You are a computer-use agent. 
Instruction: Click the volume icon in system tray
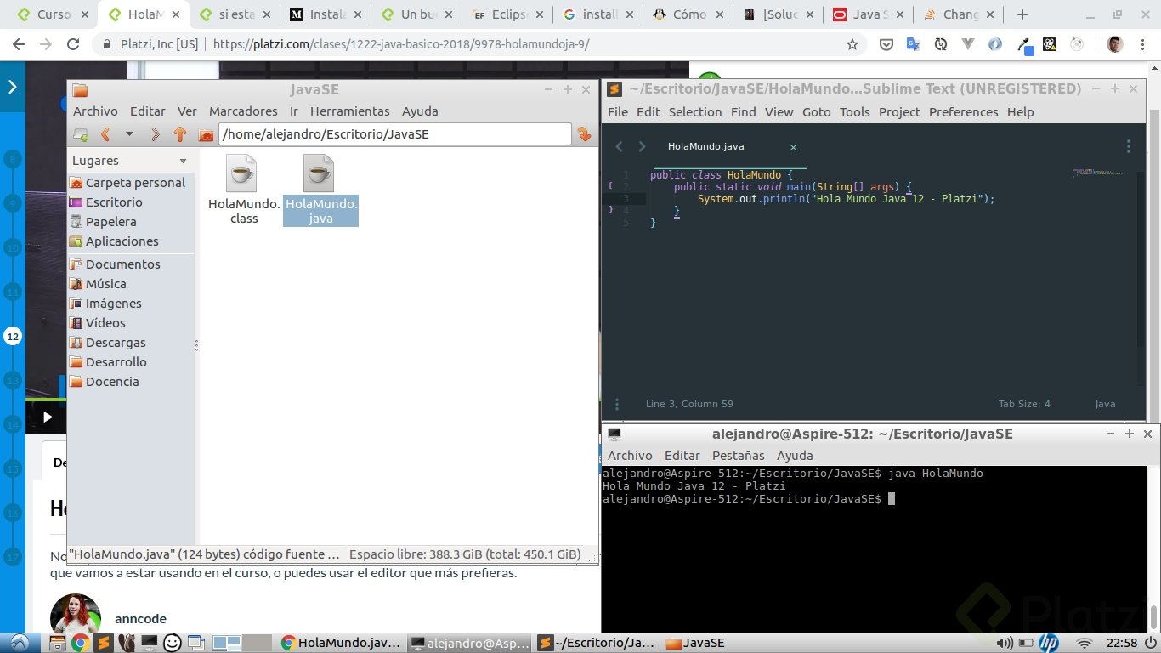point(1004,643)
